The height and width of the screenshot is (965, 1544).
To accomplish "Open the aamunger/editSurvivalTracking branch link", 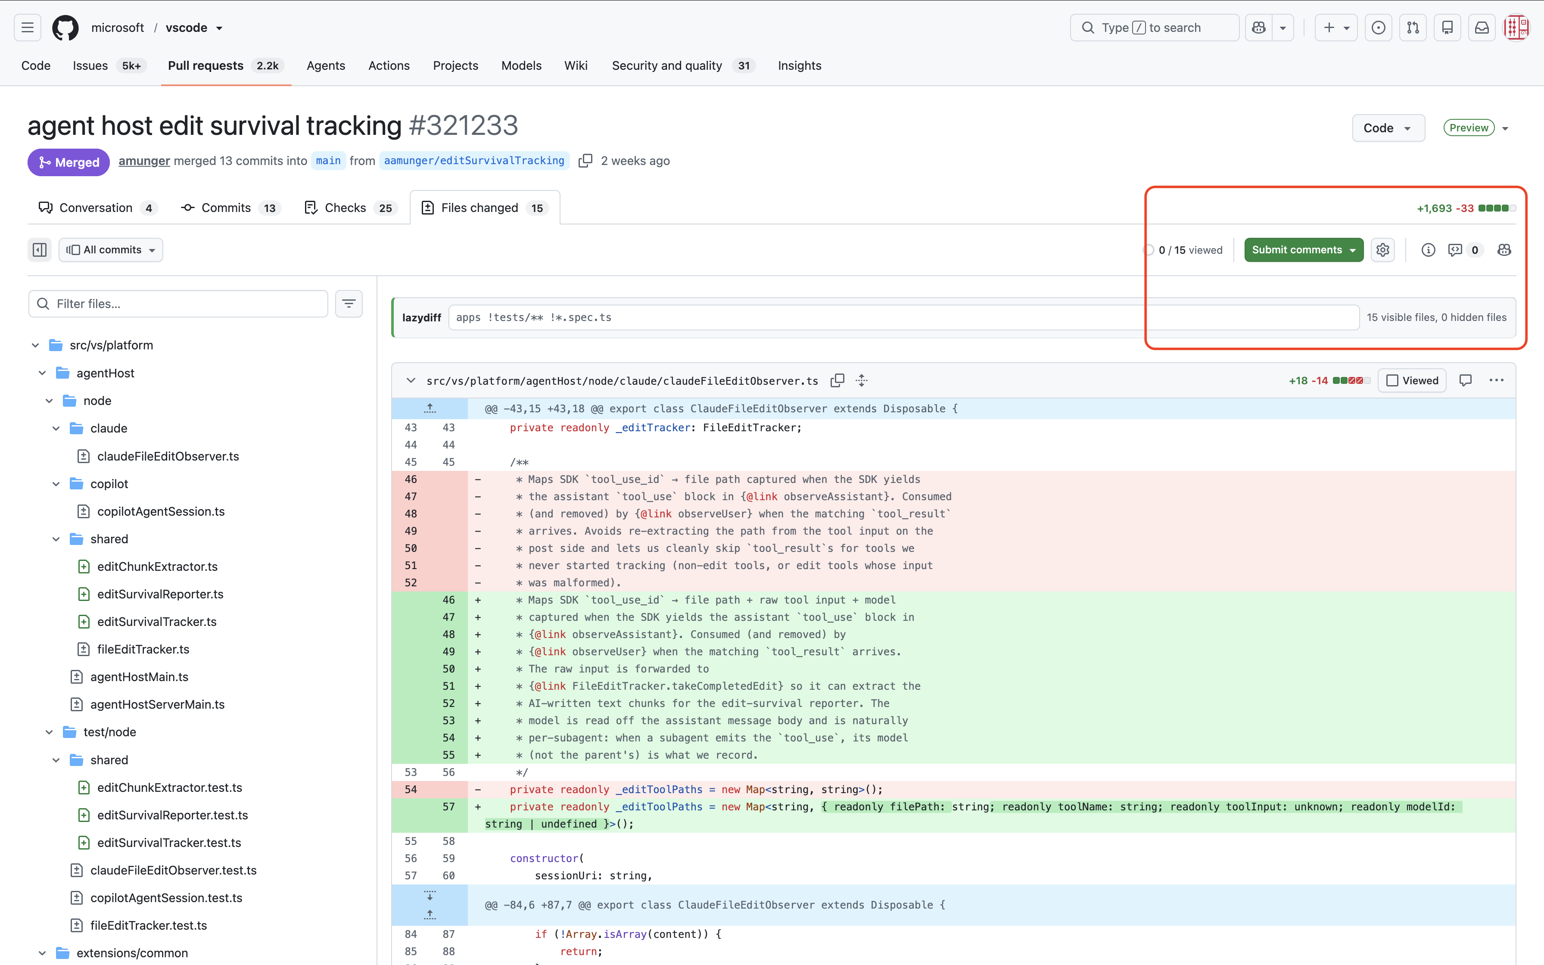I will tap(474, 161).
